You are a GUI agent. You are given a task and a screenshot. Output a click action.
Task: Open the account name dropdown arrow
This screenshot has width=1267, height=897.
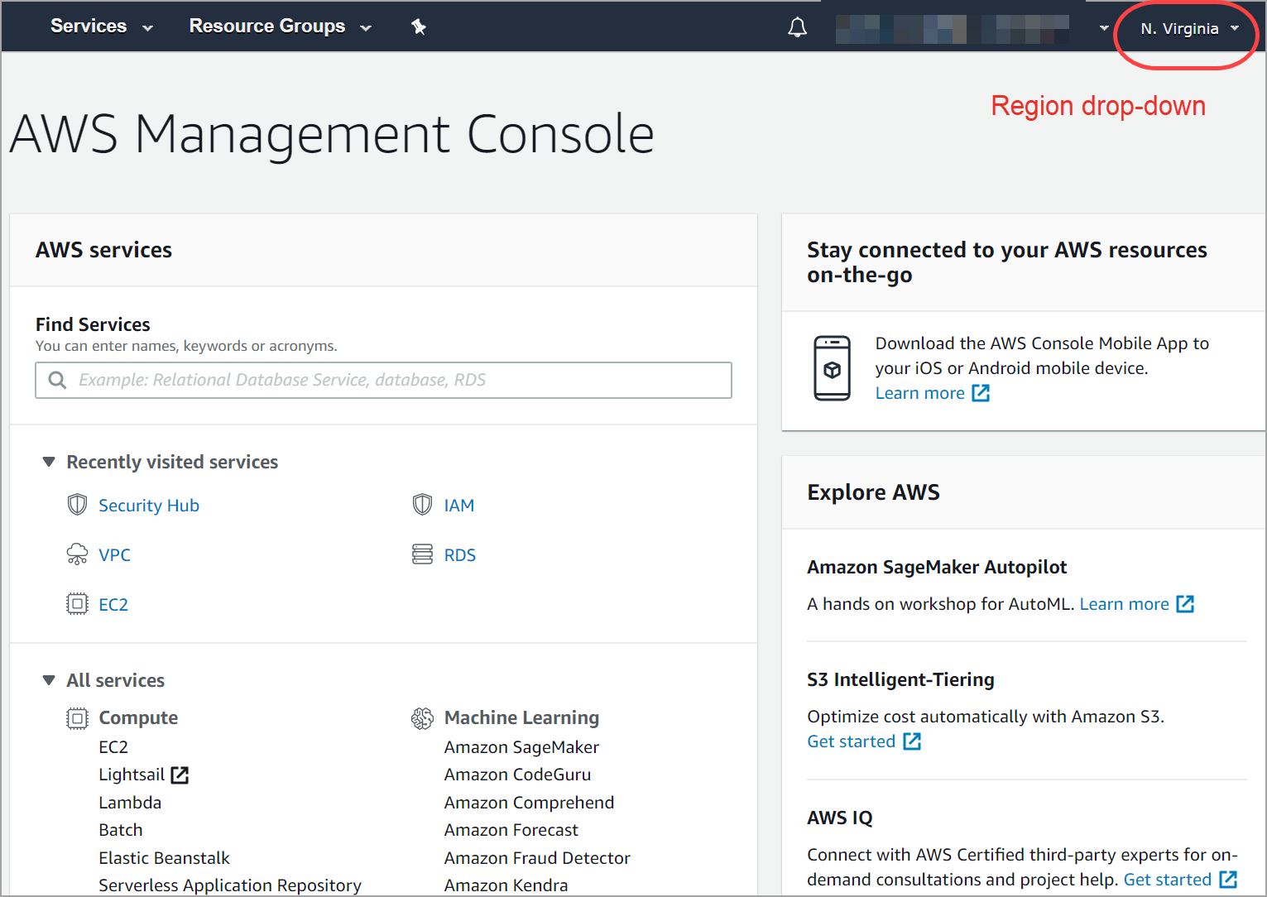point(1104,28)
